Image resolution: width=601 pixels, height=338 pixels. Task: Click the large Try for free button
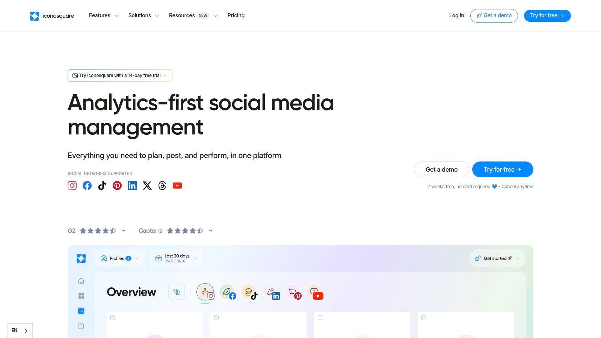point(503,169)
